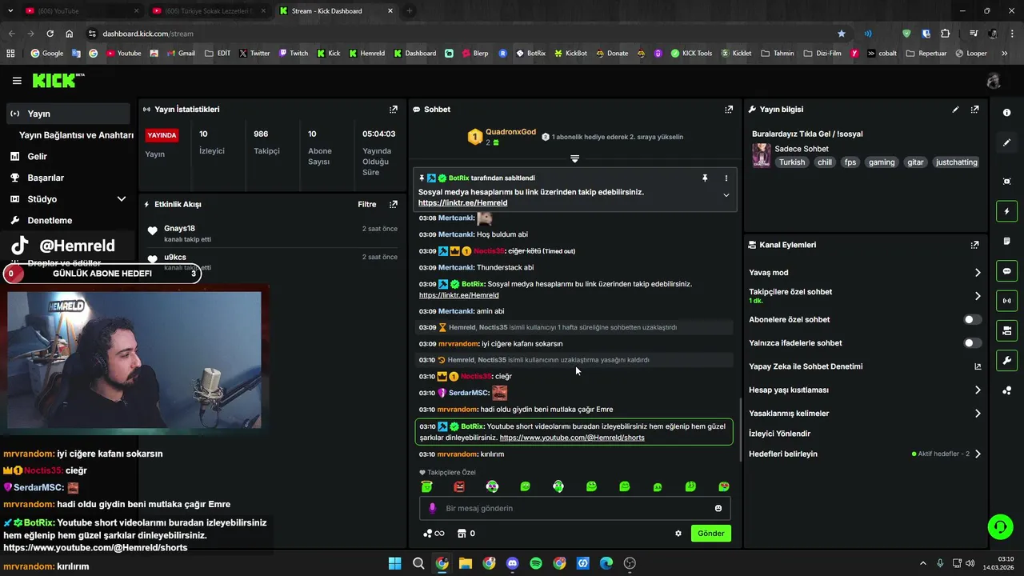Pop out the Etkinlik Akışı panel
1024x576 pixels.
(x=393, y=205)
